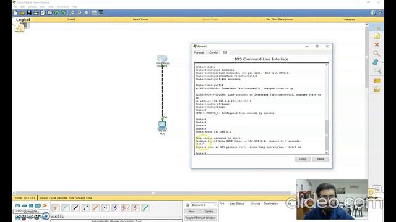Select the green Octal cable icon

pos(145,208)
